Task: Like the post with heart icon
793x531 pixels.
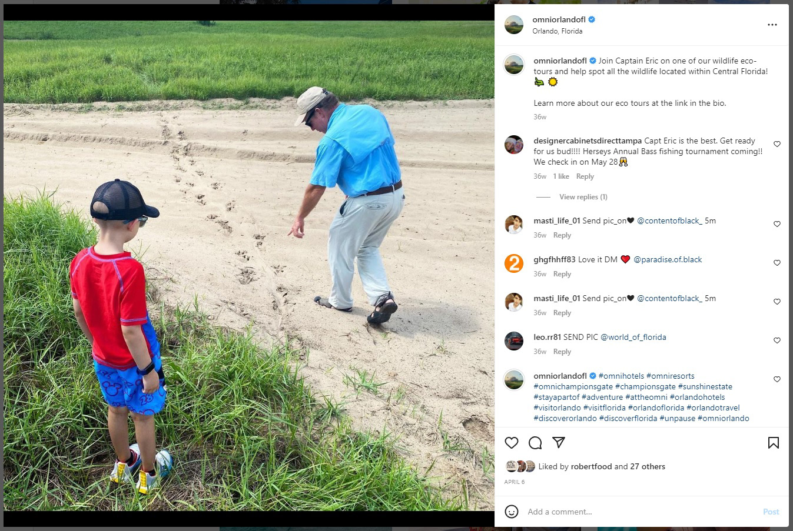Action: (x=512, y=443)
